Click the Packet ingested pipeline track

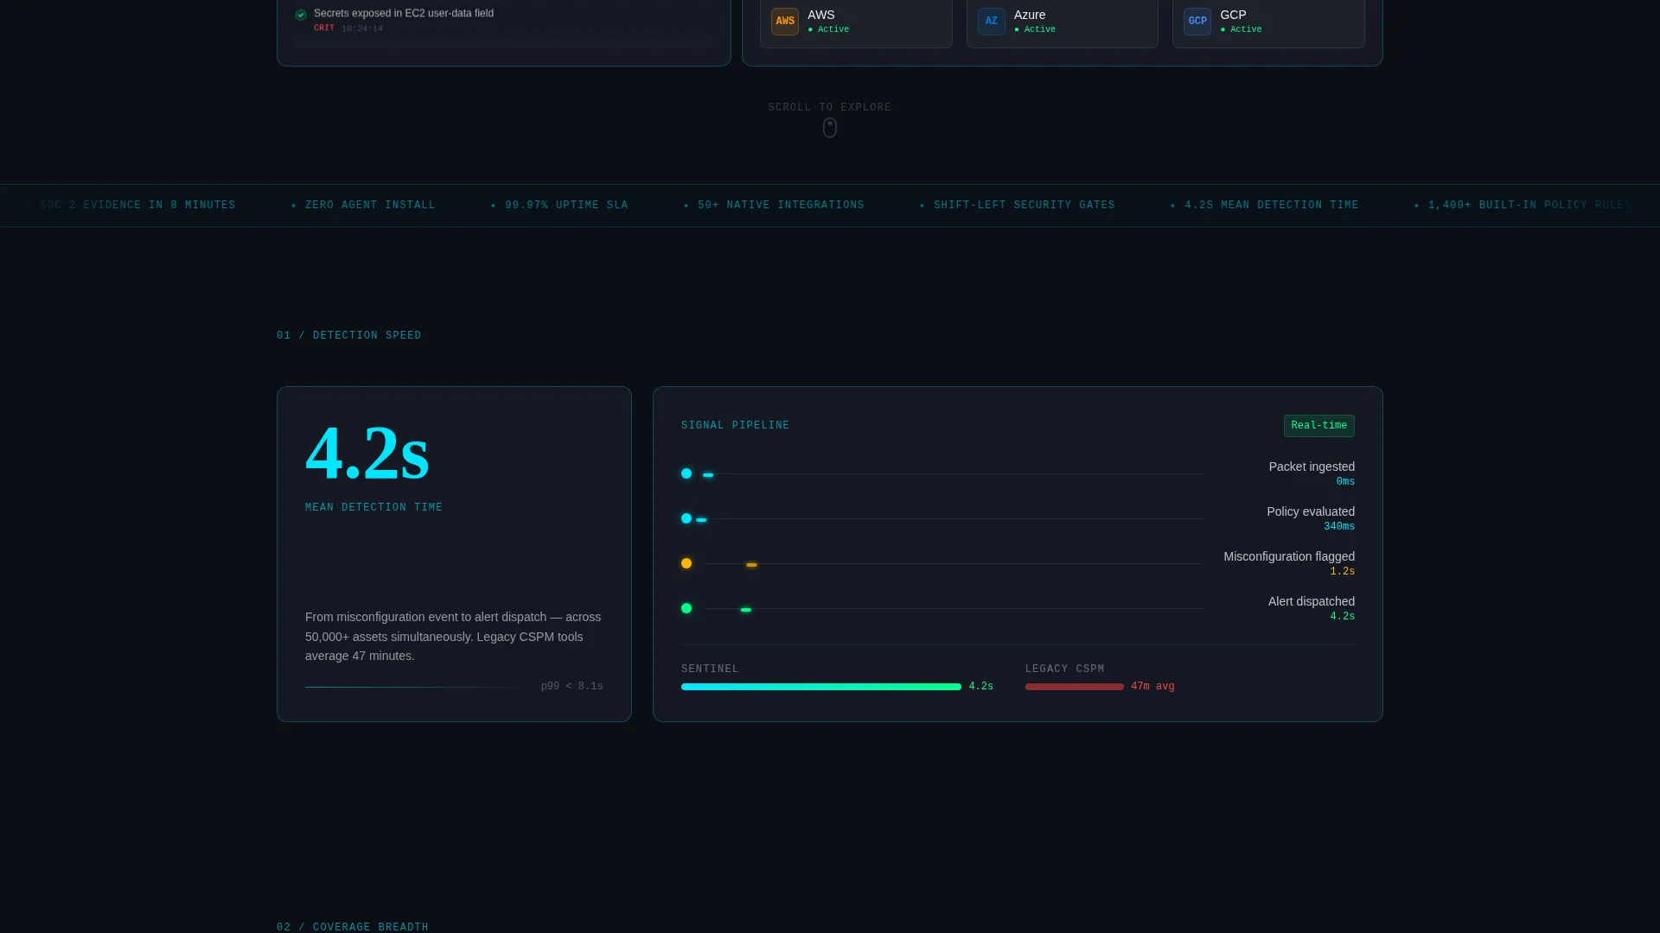tap(954, 473)
